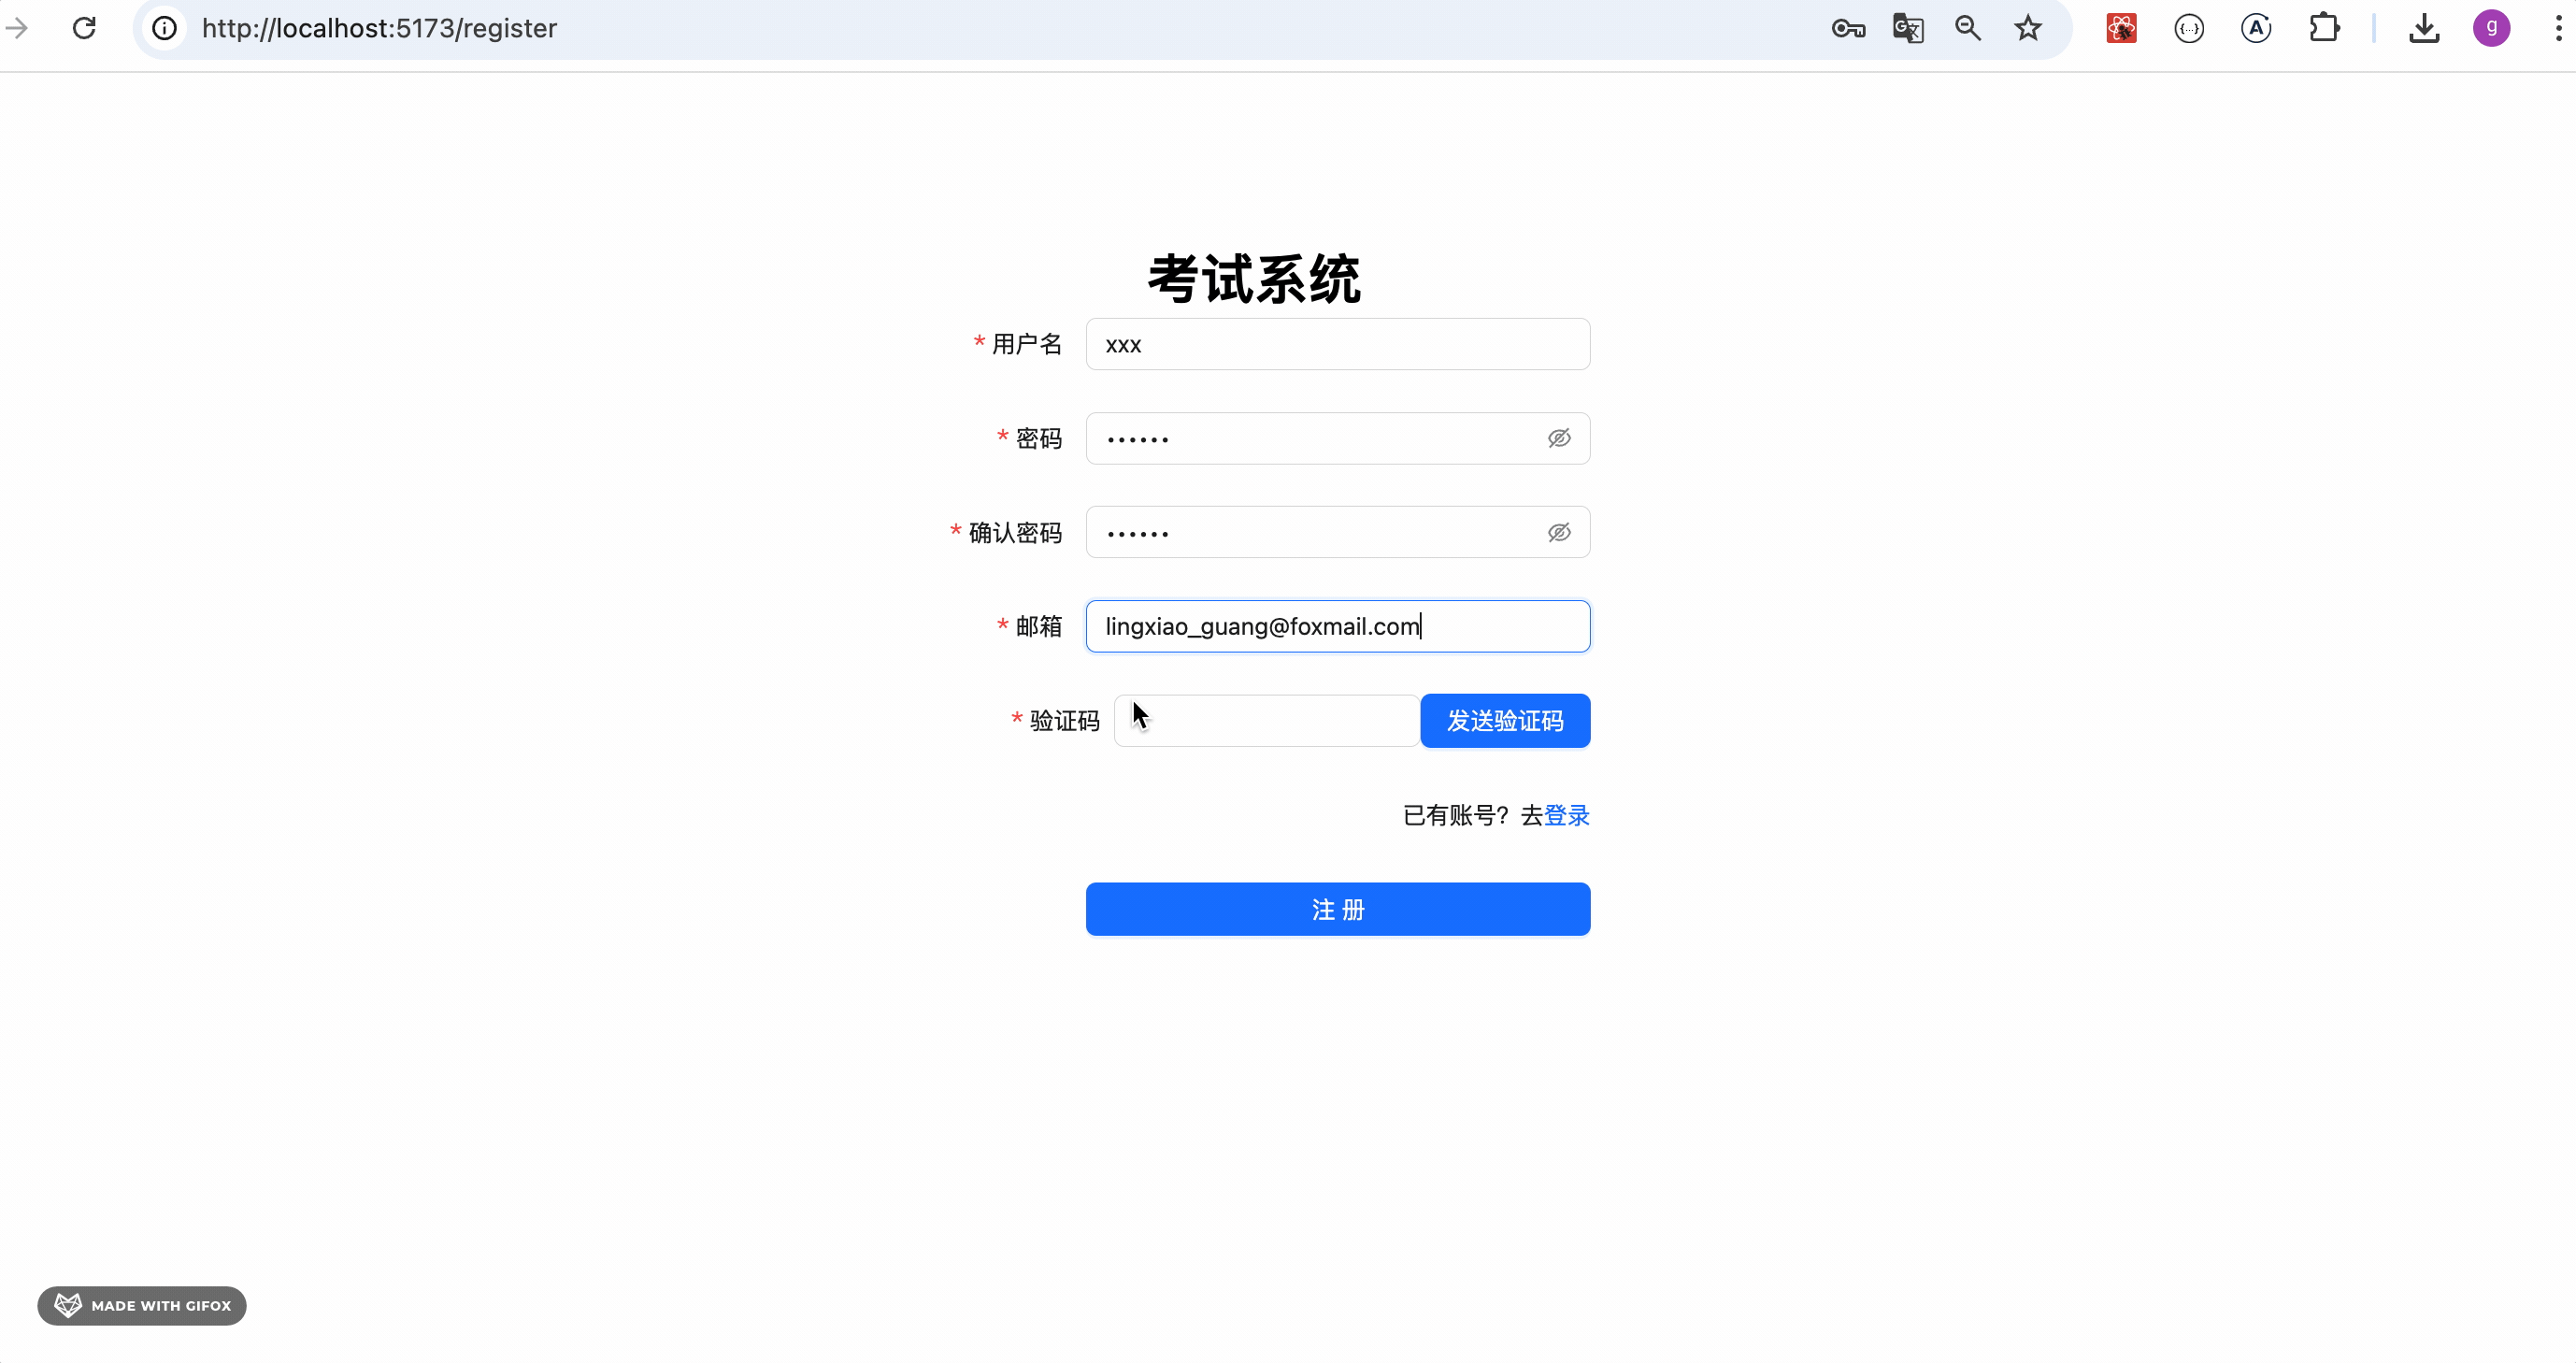Click the browser reload button
Viewport: 2576px width, 1363px height.
pyautogui.click(x=84, y=28)
